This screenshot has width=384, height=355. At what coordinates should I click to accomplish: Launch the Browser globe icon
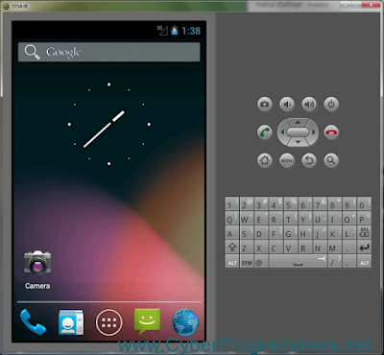pyautogui.click(x=185, y=322)
